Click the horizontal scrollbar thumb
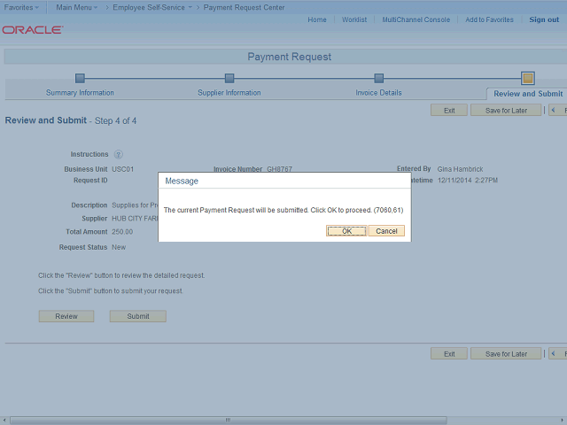 click(x=229, y=421)
